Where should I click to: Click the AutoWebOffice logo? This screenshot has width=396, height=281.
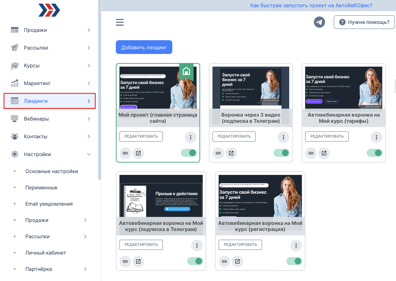(x=49, y=10)
